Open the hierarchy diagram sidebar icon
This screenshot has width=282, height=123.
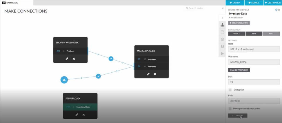click(222, 25)
